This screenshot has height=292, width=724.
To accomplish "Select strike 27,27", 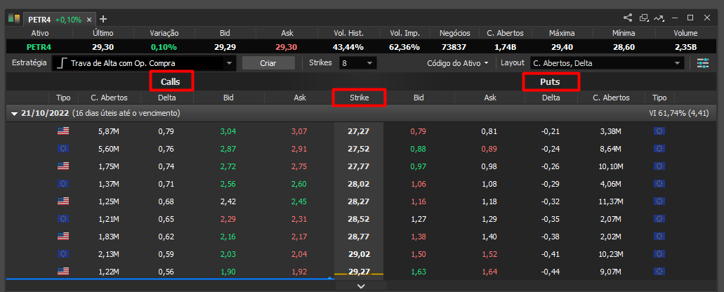I will click(x=358, y=131).
